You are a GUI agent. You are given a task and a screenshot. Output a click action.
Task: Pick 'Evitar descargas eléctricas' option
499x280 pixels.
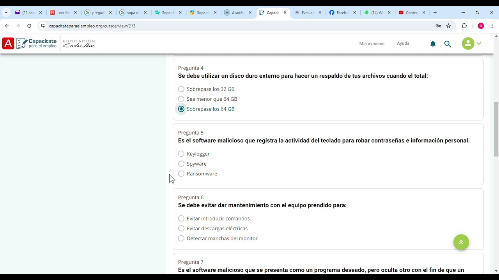(181, 228)
